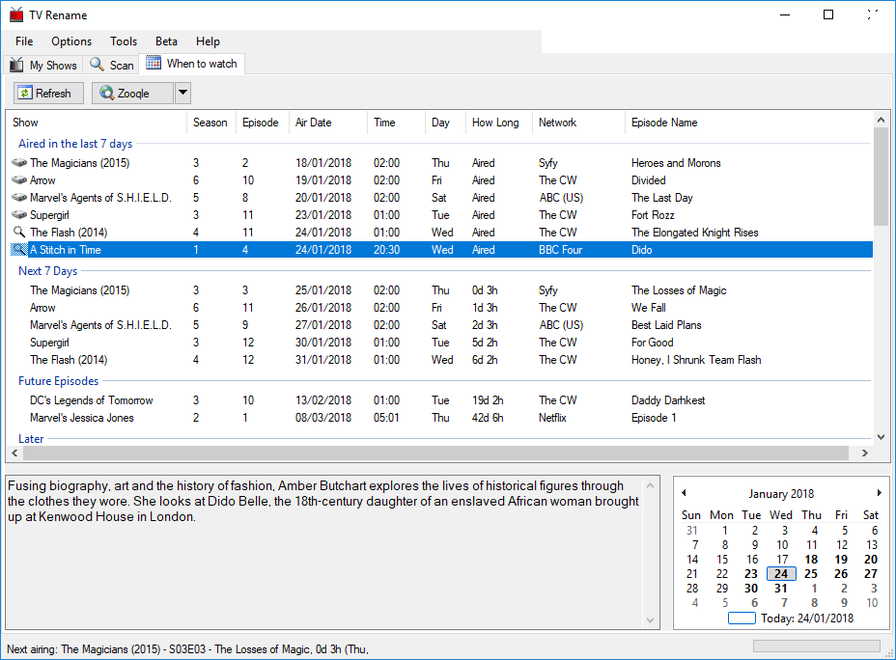Click the horizontal scrollbar under the episode list
Screen dimensions: 896x660
pos(433,454)
